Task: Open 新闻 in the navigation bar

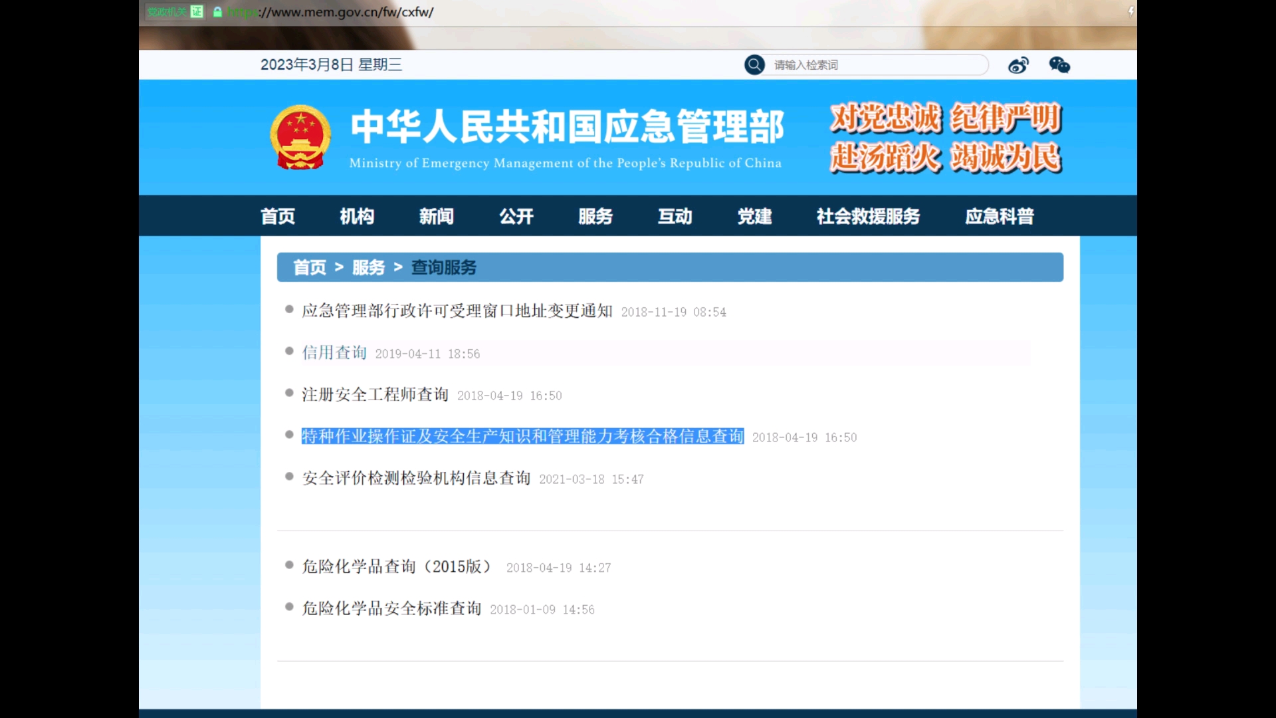Action: point(437,216)
